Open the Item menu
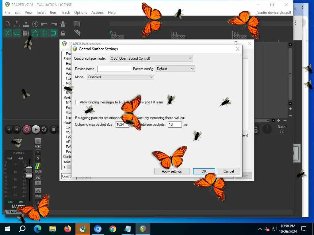 [x=53, y=12]
